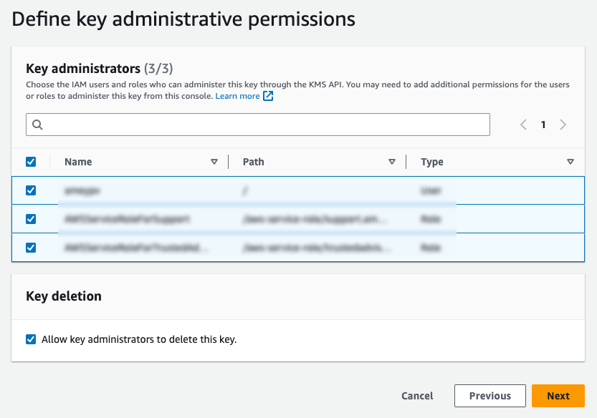This screenshot has width=597, height=418.
Task: Disable allow key administrators to delete key
Action: [x=31, y=339]
